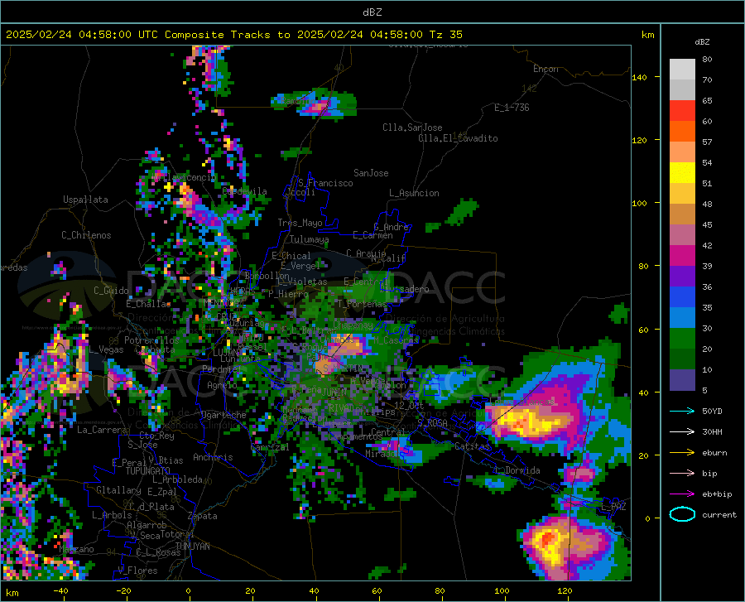The width and height of the screenshot is (745, 602).
Task: Click the 30HM white arrow legend icon
Action: 682,432
